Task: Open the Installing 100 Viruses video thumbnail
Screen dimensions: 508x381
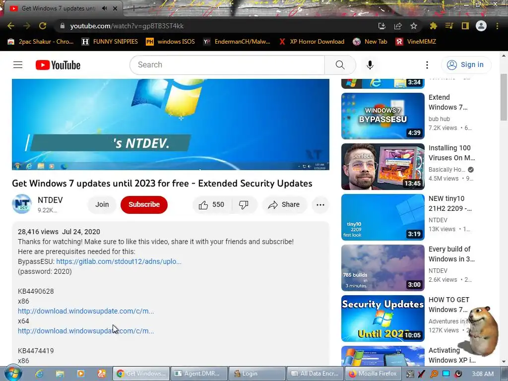Action: [x=382, y=167]
